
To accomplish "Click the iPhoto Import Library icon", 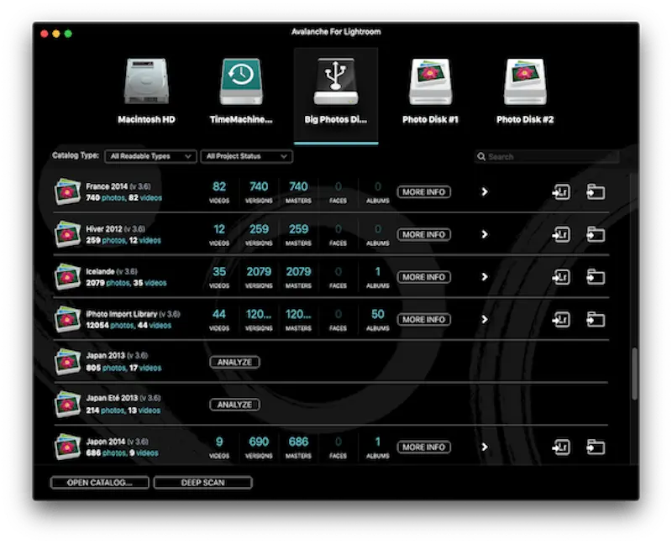I will (67, 319).
